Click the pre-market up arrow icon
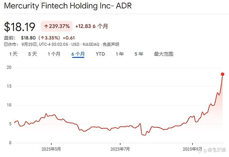This screenshot has width=229, height=157. [x=42, y=38]
